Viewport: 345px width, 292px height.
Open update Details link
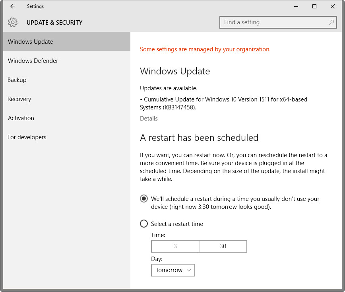pyautogui.click(x=149, y=119)
